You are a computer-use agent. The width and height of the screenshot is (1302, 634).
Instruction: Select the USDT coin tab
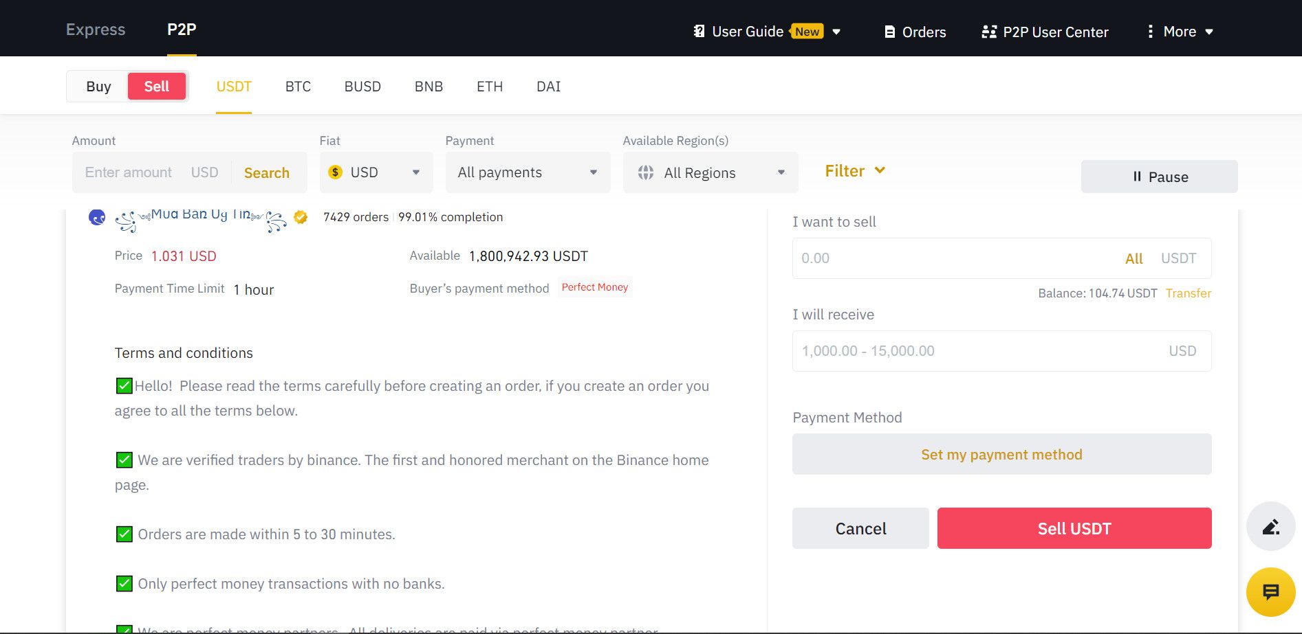click(234, 87)
